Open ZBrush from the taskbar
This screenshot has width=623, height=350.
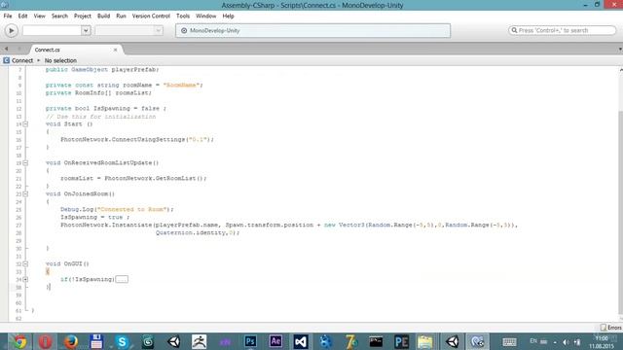199,341
